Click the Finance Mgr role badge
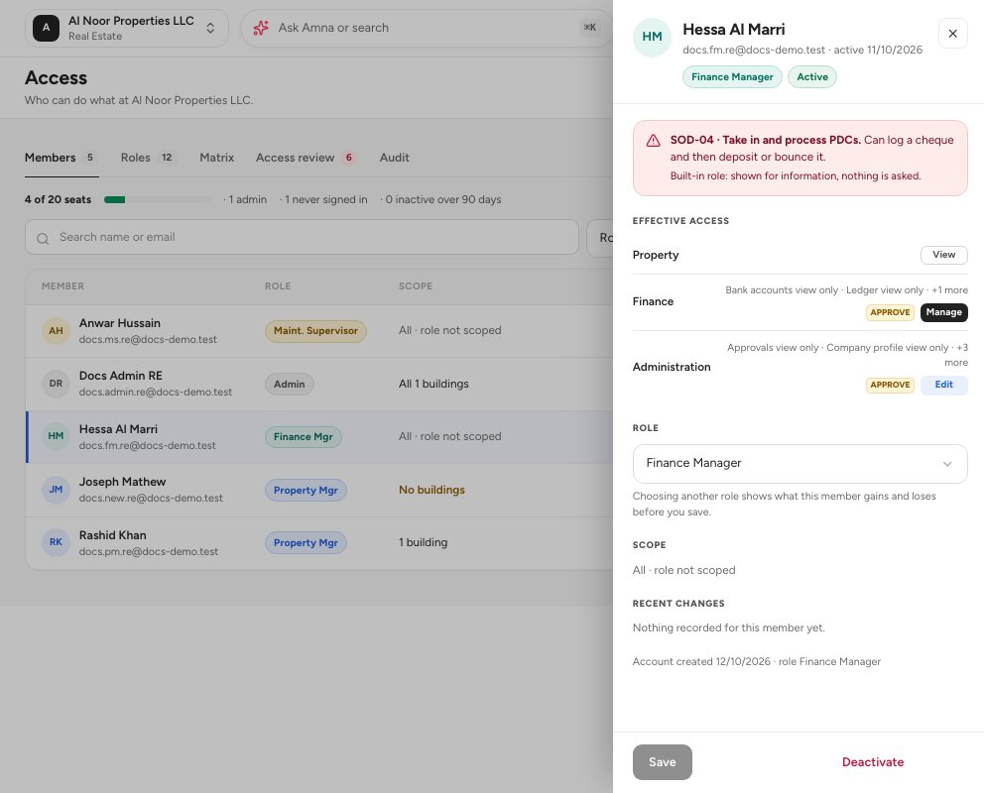 coord(304,437)
